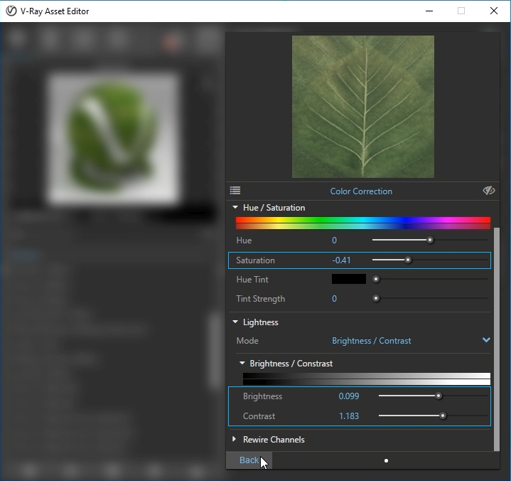Open the Lightness Mode dropdown
The height and width of the screenshot is (481, 511).
(486, 341)
